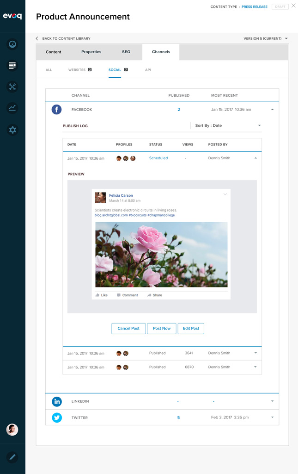Click the Edit Post button
Image resolution: width=298 pixels, height=474 pixels.
(191, 328)
